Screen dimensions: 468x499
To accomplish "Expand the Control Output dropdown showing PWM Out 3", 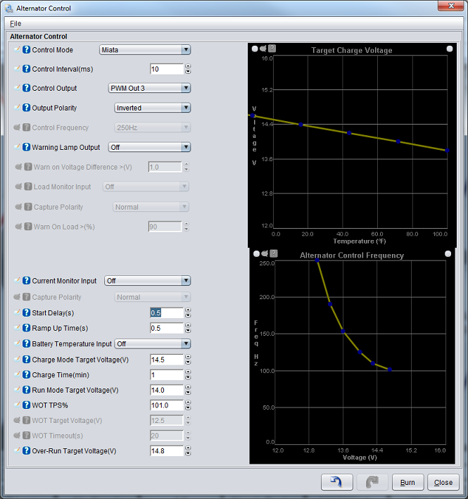I will pos(149,88).
